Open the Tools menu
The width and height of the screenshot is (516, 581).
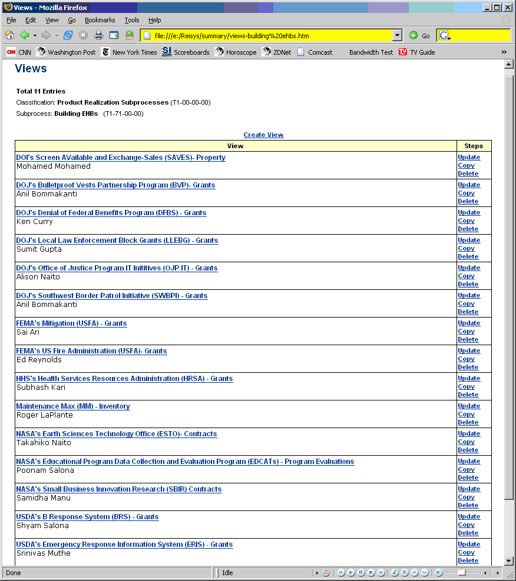[x=132, y=20]
